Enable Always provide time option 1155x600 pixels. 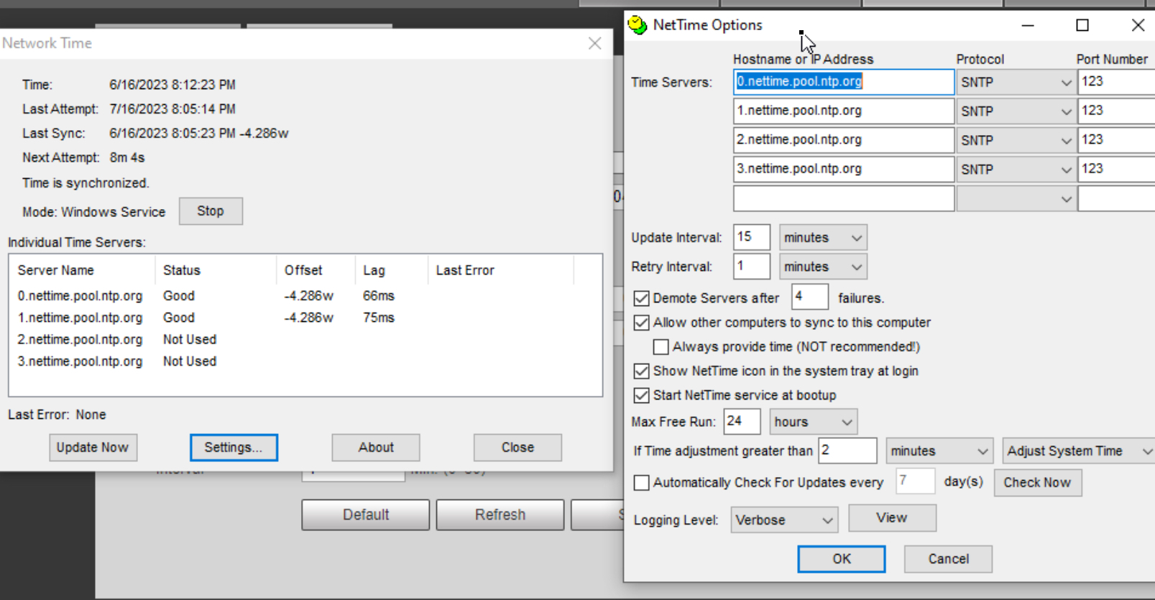coord(661,347)
